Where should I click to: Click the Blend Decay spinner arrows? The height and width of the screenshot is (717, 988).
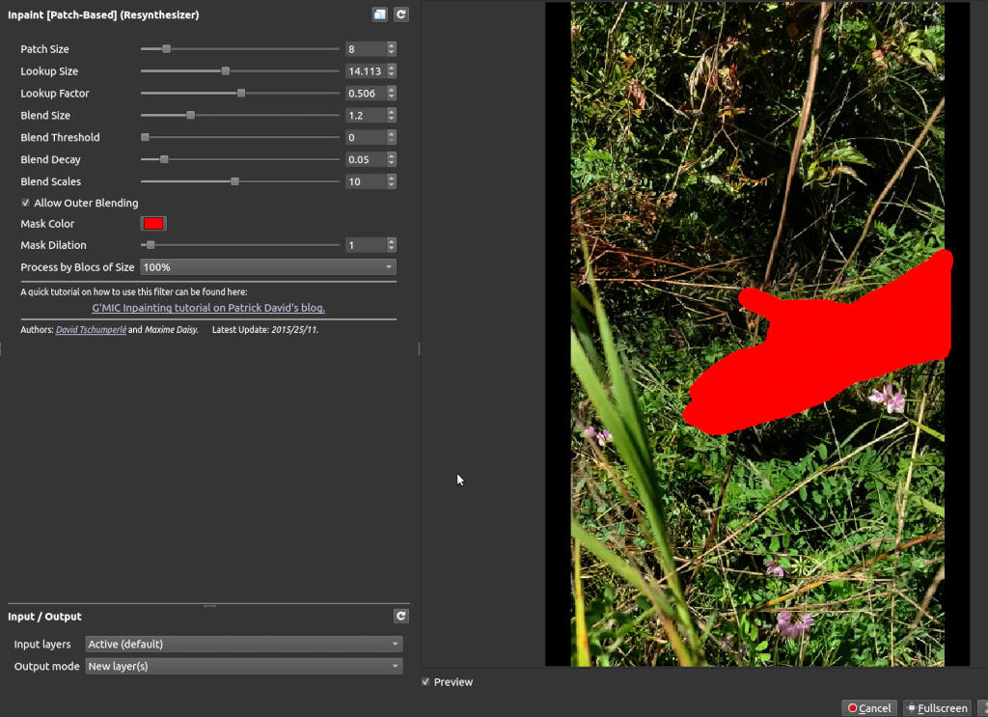point(392,159)
